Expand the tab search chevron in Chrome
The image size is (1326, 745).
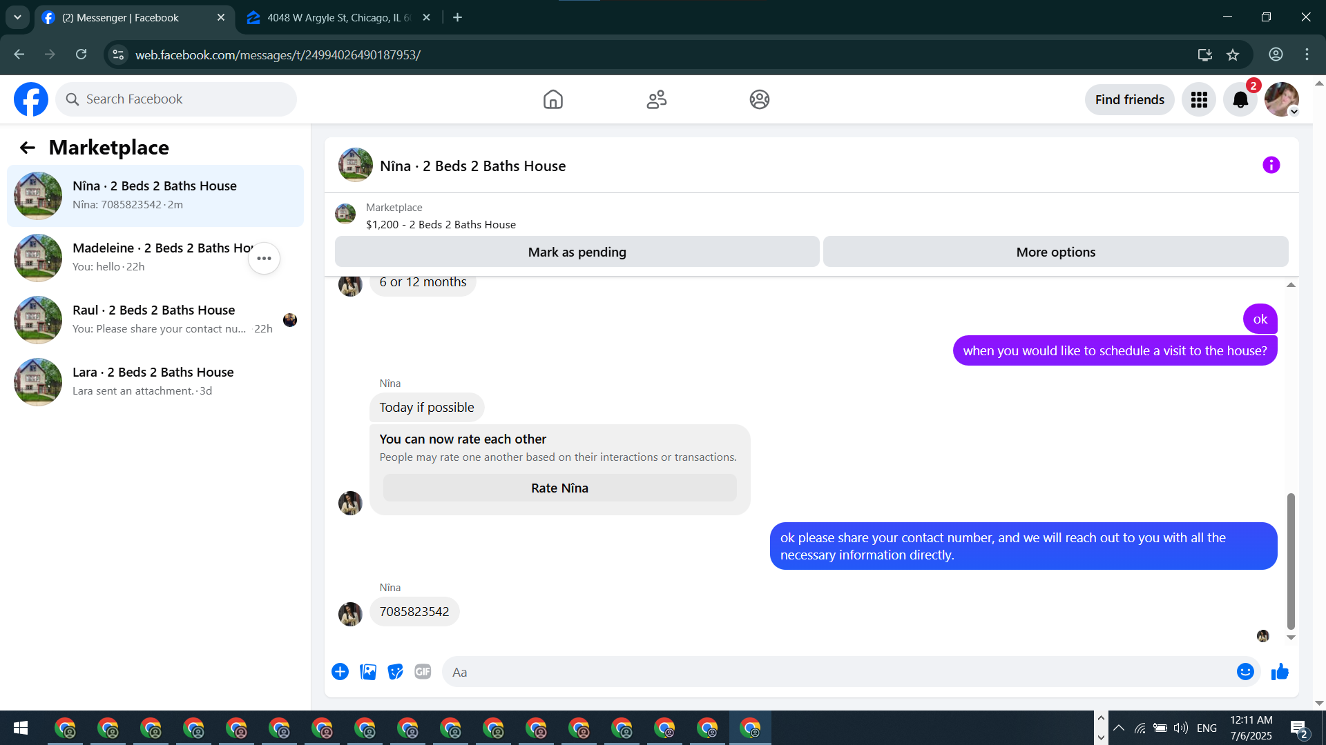[17, 17]
